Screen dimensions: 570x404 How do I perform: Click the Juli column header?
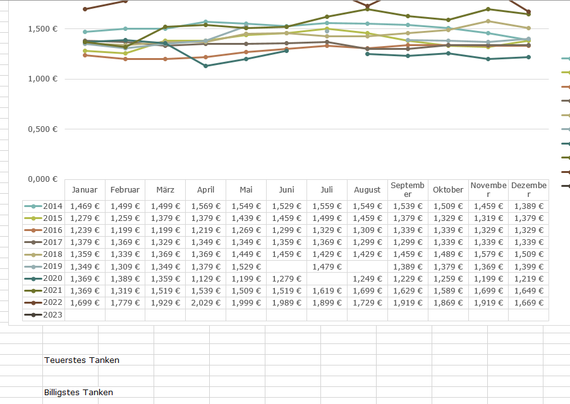(x=327, y=190)
